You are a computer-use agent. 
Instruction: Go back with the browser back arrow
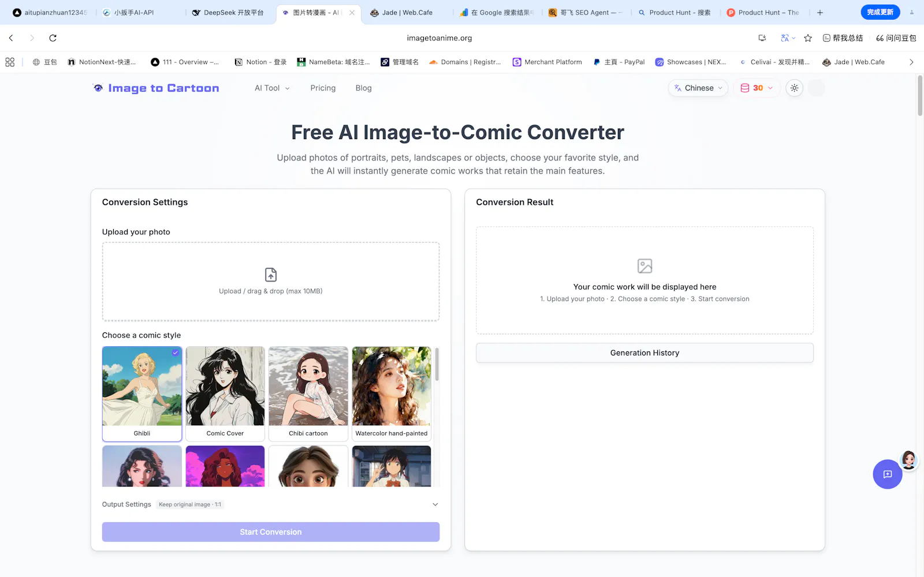[x=11, y=38]
